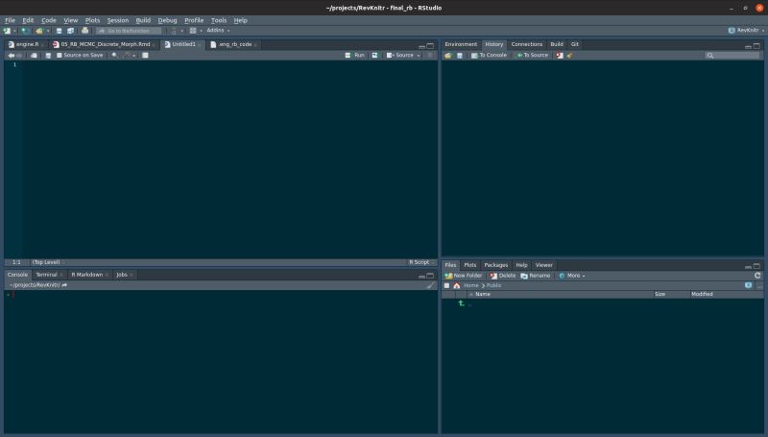Switch to the Packages tab
Image resolution: width=768 pixels, height=437 pixels.
(495, 265)
